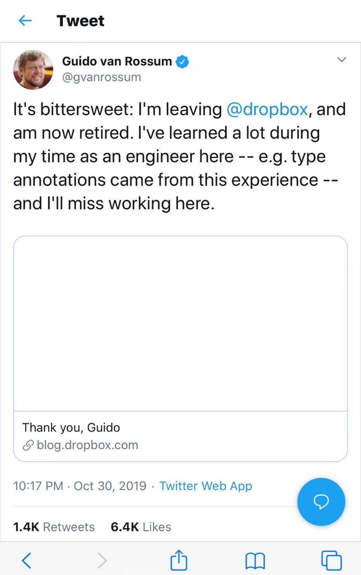Open Safari's share sheet icon
361x575 pixels.
coord(178,560)
